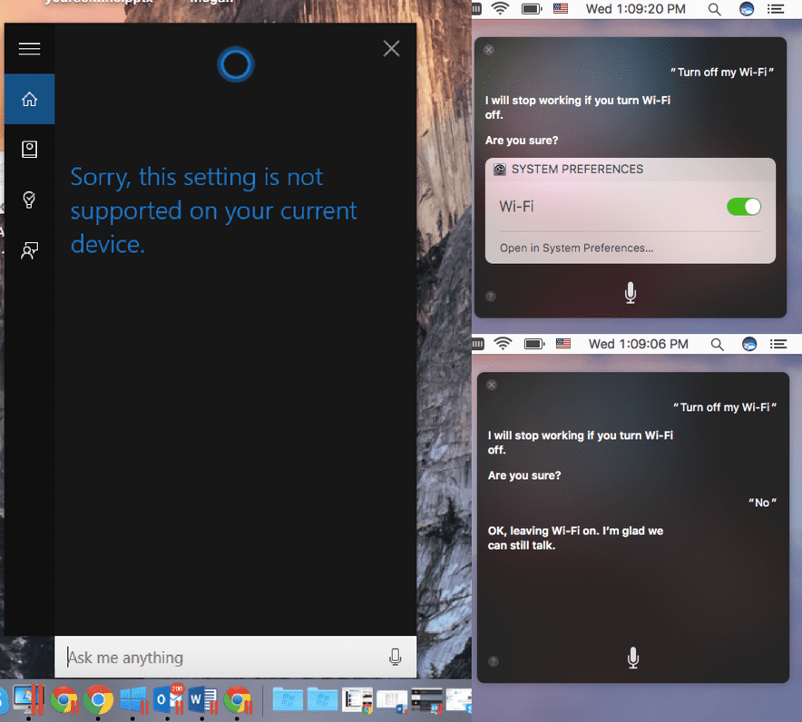Open the Cortana Notebook icon
802x722 pixels.
pyautogui.click(x=29, y=150)
